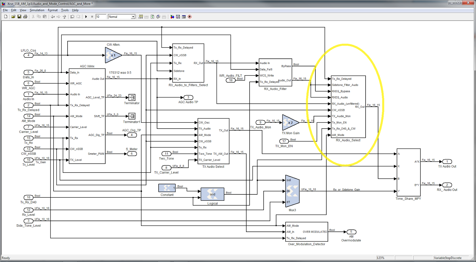This screenshot has width=476, height=262.
Task: Select the Audio In input port 1
Action: click(x=28, y=94)
